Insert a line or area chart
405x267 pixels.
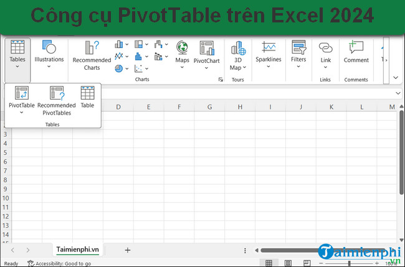click(x=119, y=56)
